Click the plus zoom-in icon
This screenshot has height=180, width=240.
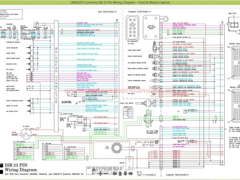tap(100, 174)
